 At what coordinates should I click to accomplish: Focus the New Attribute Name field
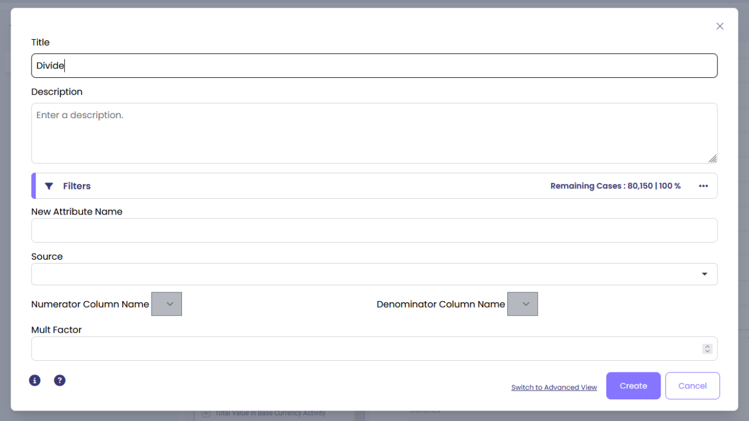point(374,230)
